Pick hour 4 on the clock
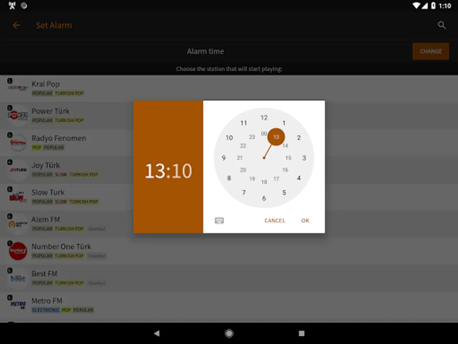The height and width of the screenshot is (344, 458). click(299, 178)
